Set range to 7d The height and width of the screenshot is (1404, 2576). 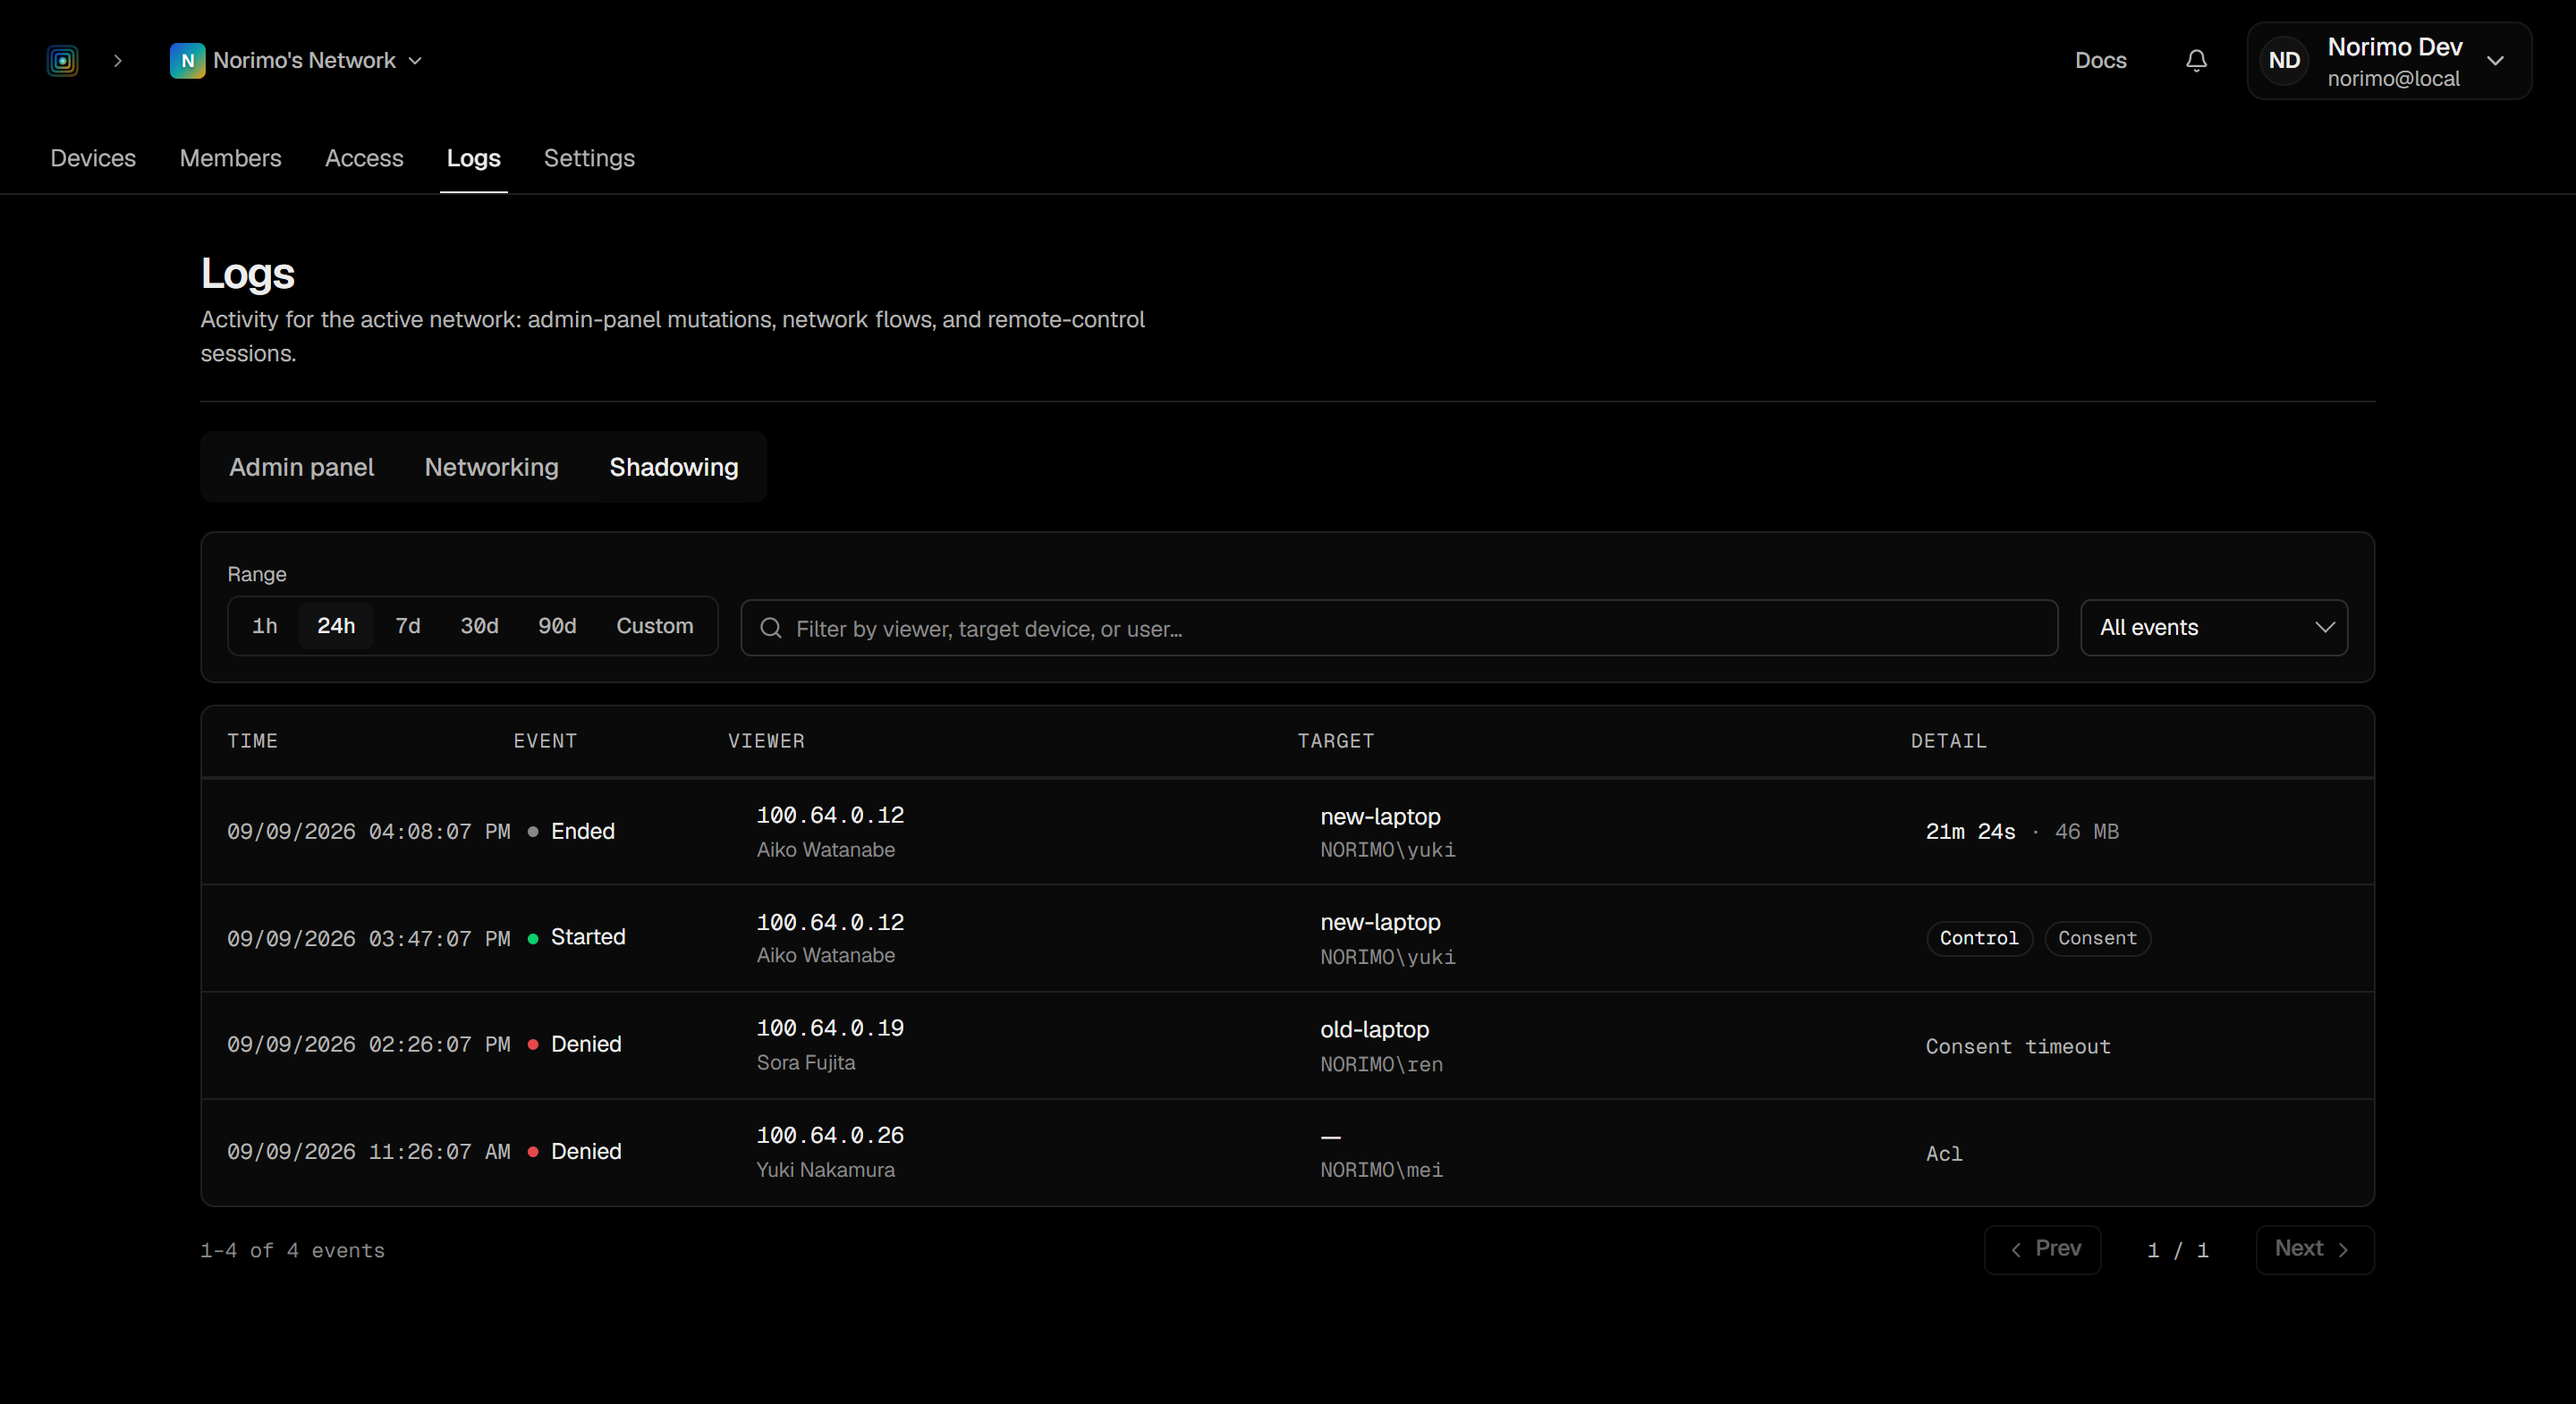click(x=407, y=626)
